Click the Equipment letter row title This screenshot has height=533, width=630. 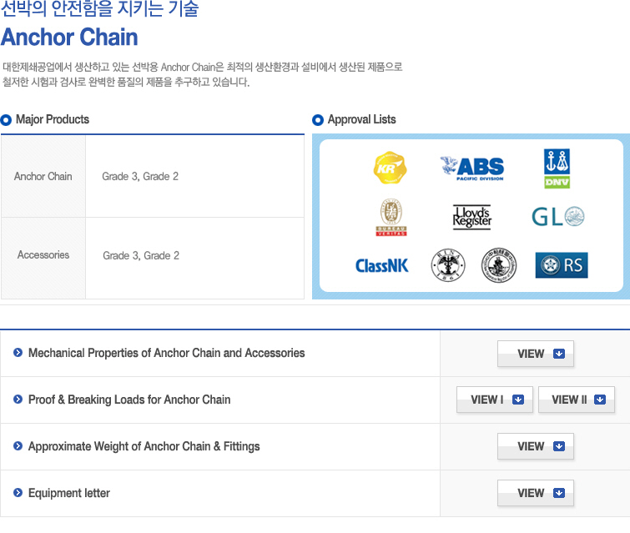point(68,493)
